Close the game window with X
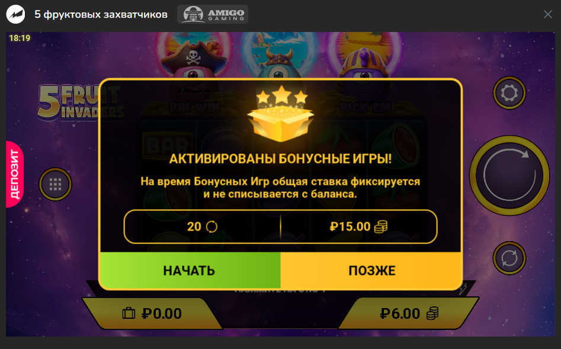 click(x=548, y=14)
